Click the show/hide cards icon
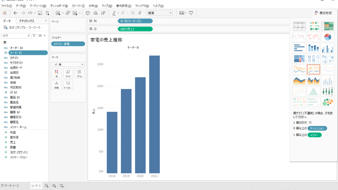The image size is (338, 190). pos(182,13)
